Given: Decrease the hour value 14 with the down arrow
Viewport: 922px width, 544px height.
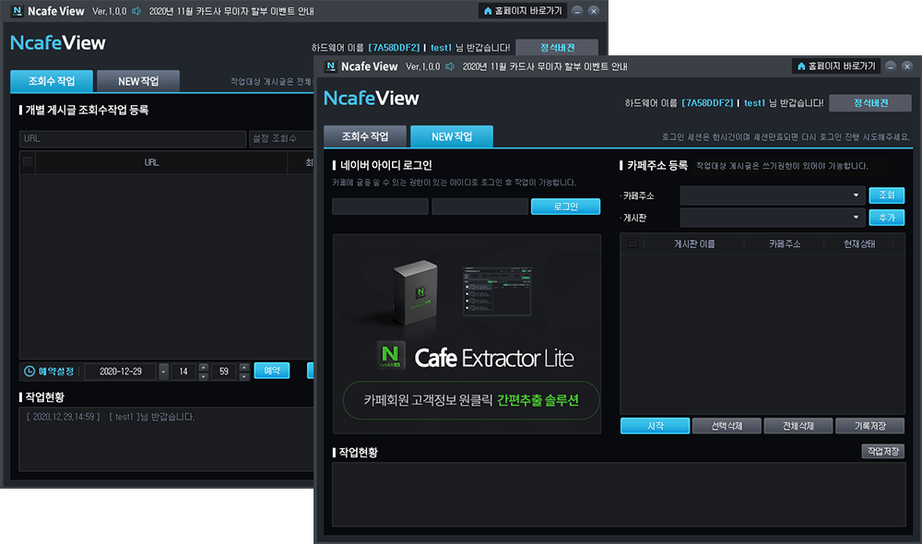Looking at the screenshot, I should pos(204,376).
